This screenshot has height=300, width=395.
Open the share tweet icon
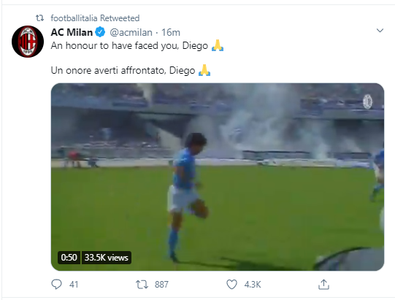(x=323, y=285)
